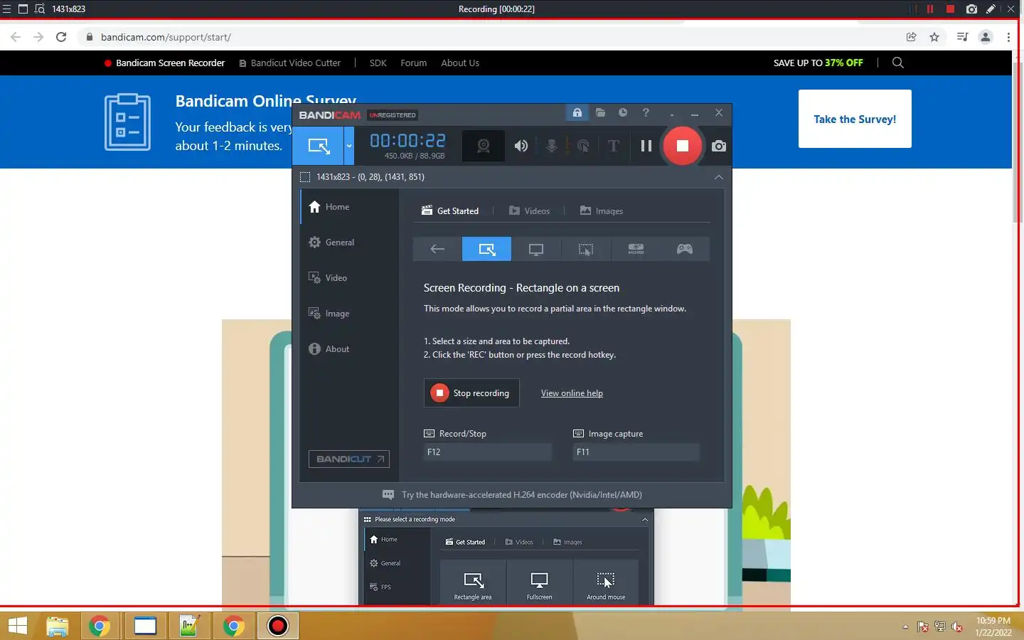Click the share page icon in address bar
1024x640 pixels.
911,37
